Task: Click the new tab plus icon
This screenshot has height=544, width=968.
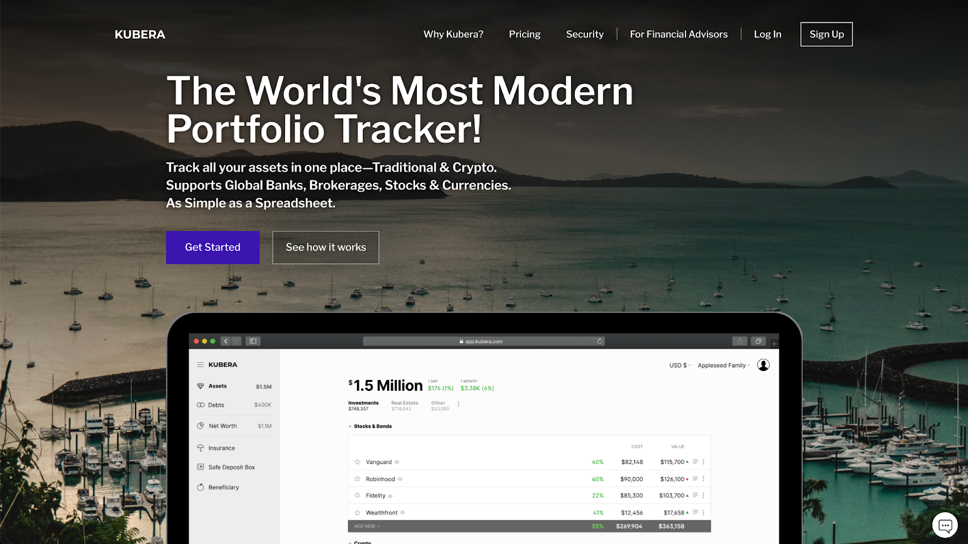Action: tap(774, 343)
